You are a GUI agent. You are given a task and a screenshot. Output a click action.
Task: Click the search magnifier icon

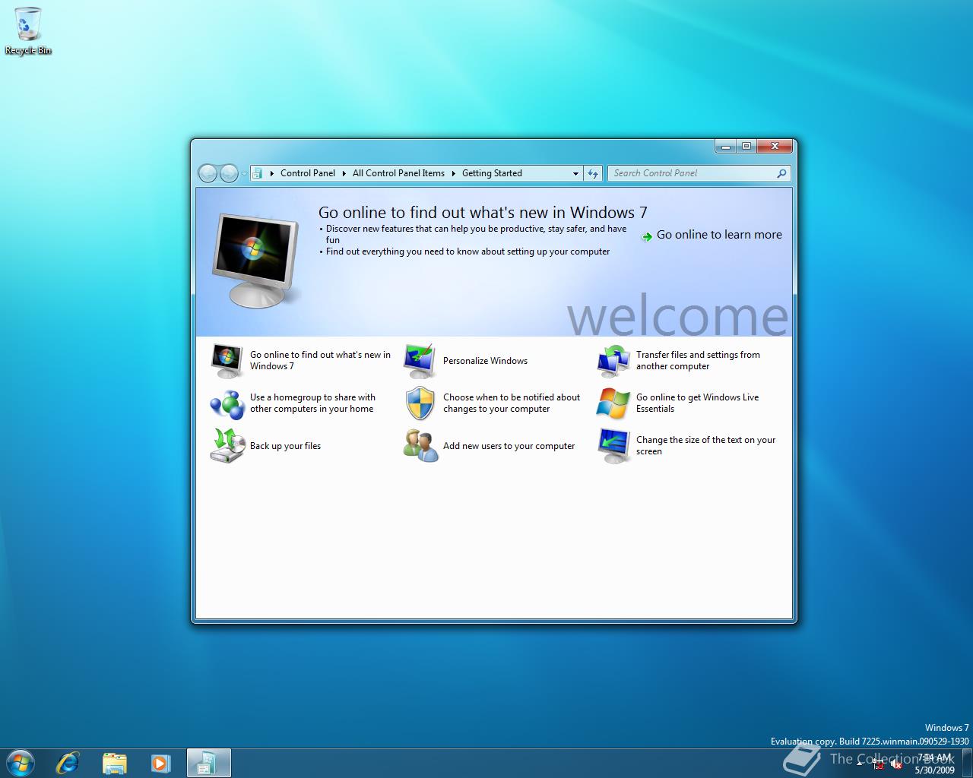pyautogui.click(x=781, y=173)
